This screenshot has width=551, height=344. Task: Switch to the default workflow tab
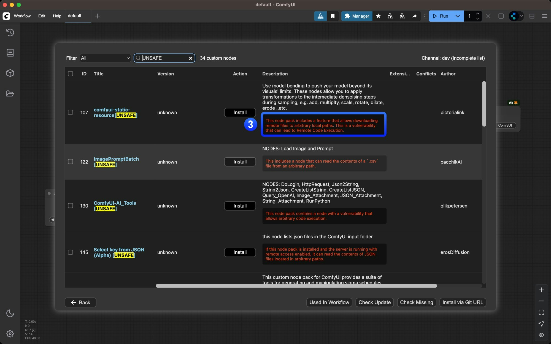pos(74,16)
